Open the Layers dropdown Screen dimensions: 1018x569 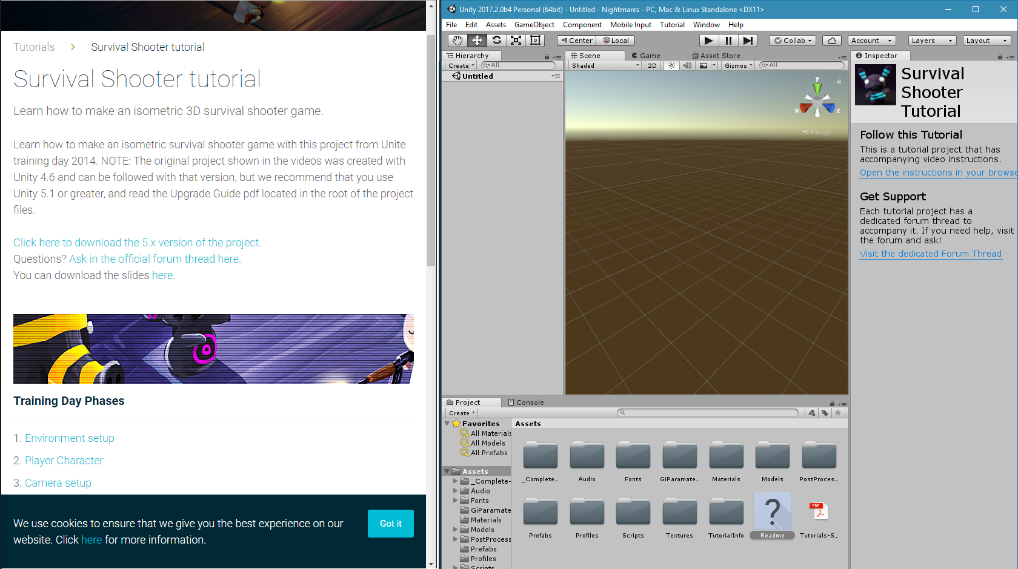click(x=932, y=41)
